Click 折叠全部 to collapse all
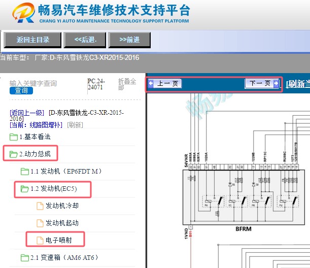Screen dimensions: 310x268 coord(127,84)
